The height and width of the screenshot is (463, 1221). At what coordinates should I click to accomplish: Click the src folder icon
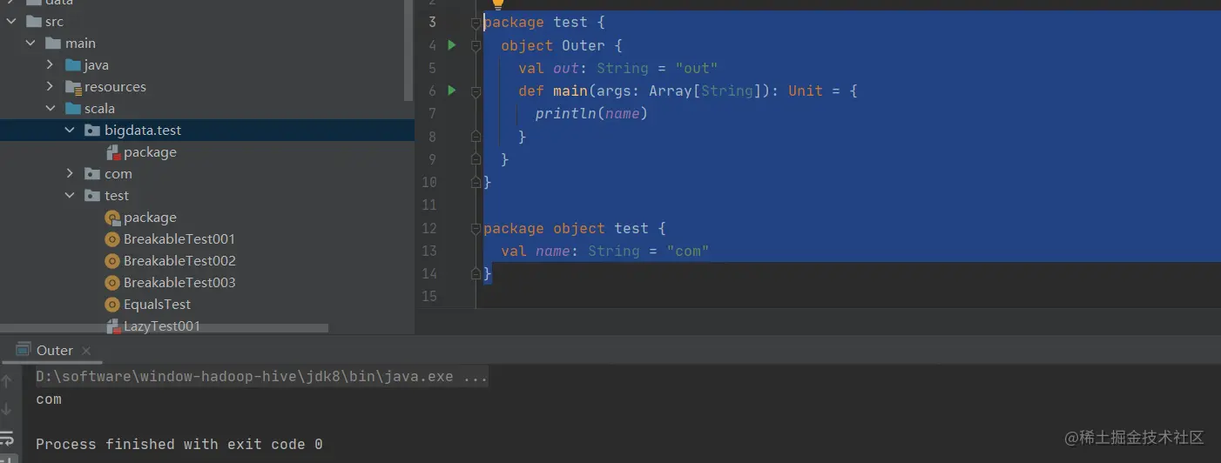(34, 22)
